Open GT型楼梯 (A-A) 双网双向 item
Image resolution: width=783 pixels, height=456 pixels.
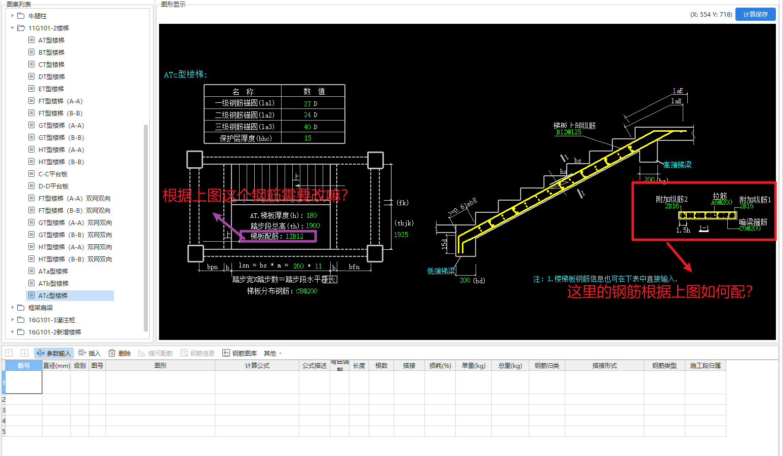tap(75, 222)
